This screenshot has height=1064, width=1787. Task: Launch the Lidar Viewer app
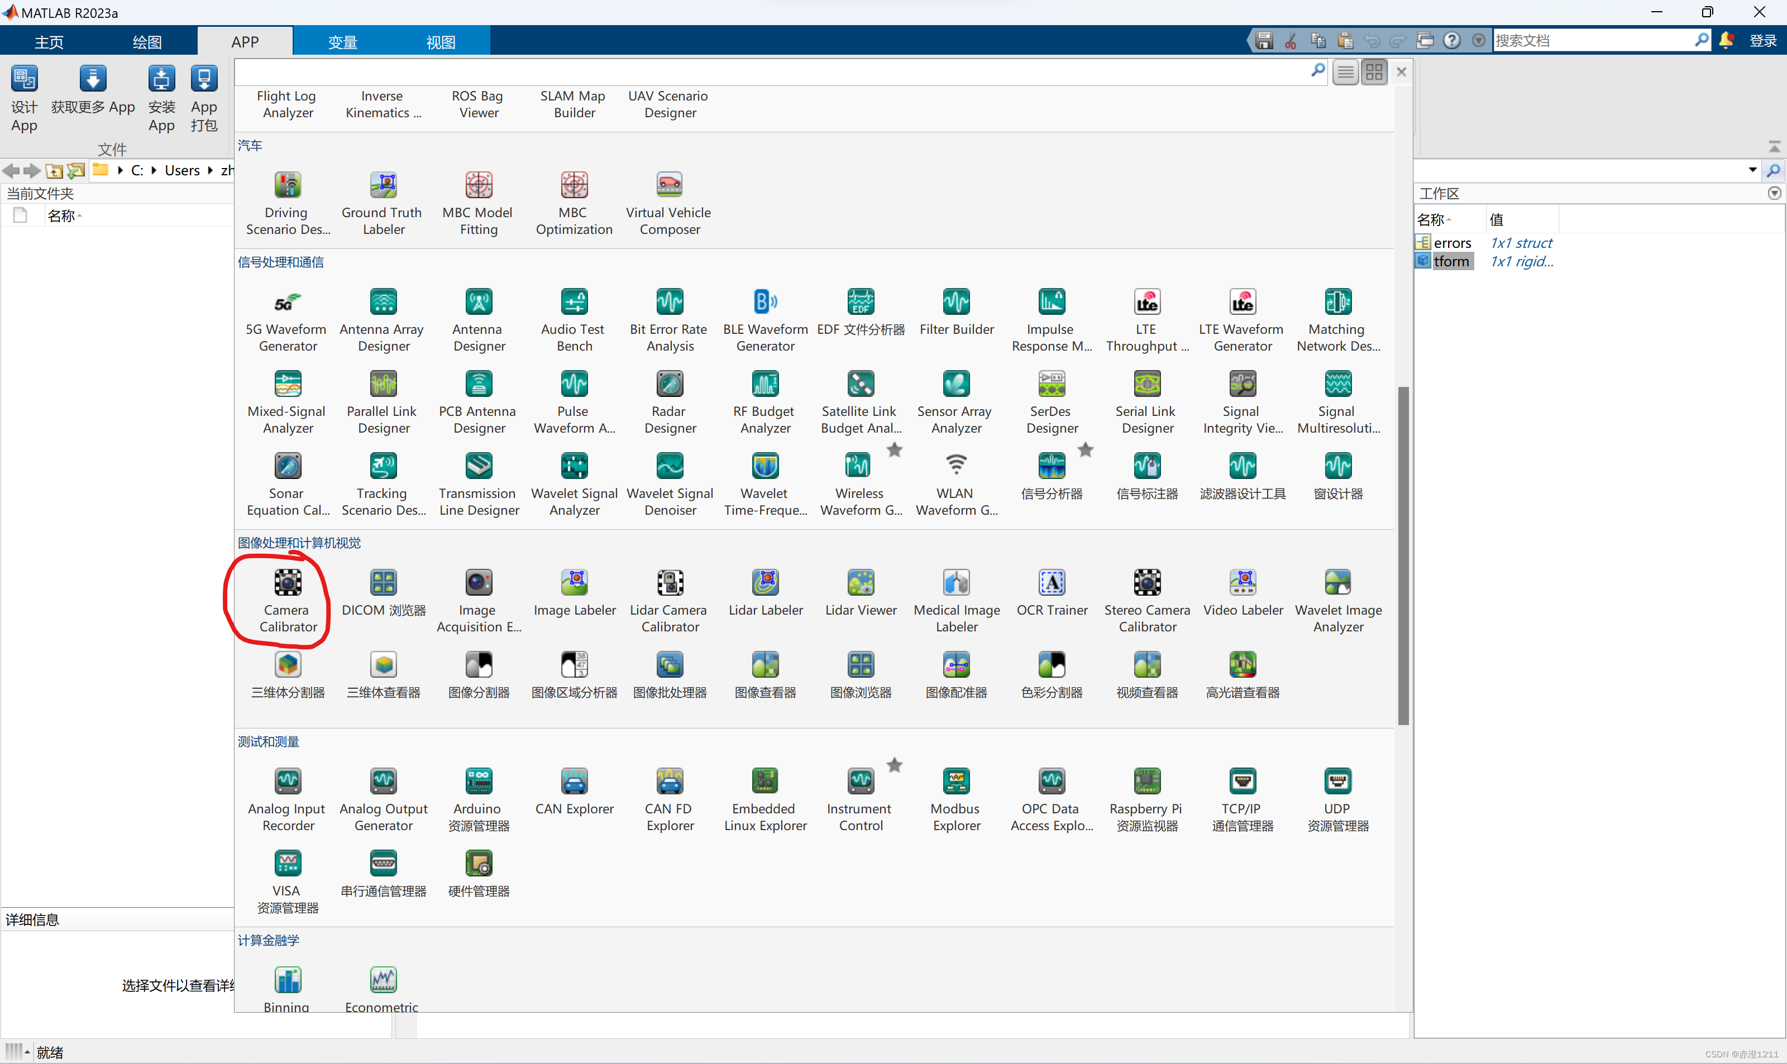(x=861, y=583)
